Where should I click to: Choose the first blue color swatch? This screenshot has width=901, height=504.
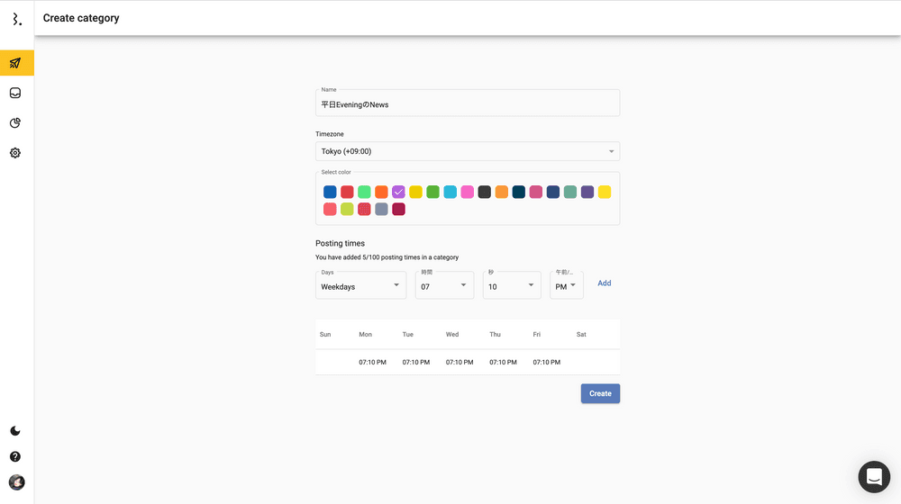[x=330, y=192]
